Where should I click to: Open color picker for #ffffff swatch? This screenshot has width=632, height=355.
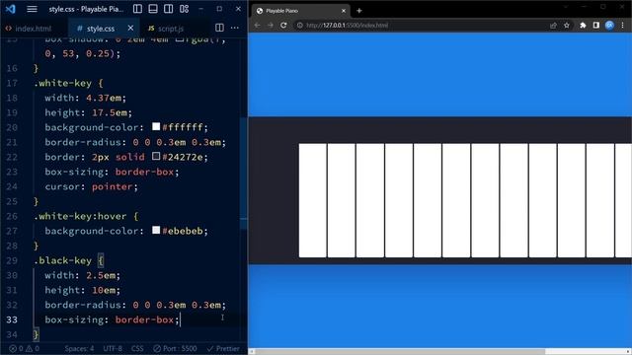click(x=156, y=127)
